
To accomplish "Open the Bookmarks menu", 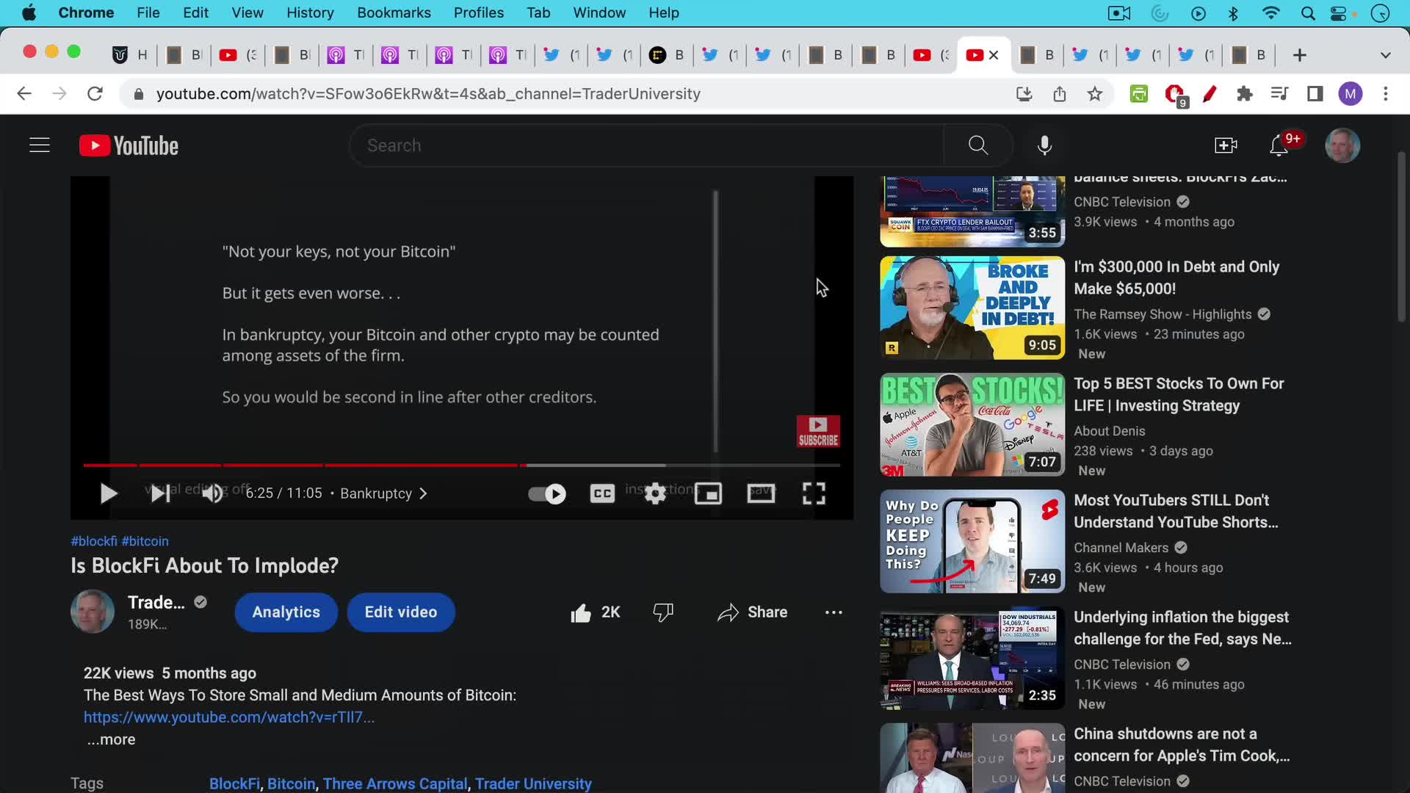I will pos(394,12).
